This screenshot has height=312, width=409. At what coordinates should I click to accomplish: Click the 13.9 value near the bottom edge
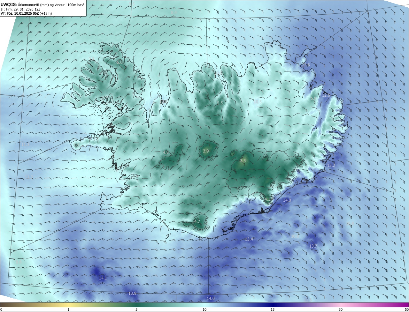[132, 293]
